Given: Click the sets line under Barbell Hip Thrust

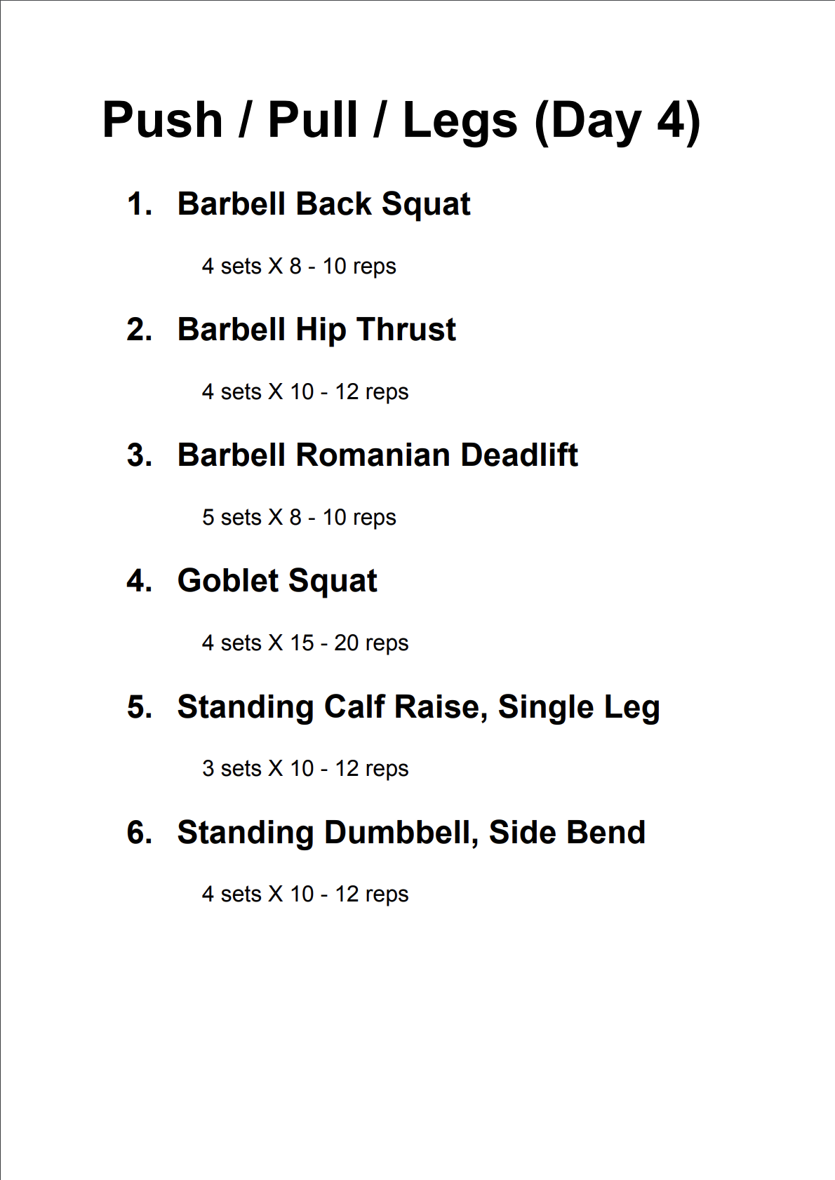Looking at the screenshot, I should pyautogui.click(x=305, y=392).
